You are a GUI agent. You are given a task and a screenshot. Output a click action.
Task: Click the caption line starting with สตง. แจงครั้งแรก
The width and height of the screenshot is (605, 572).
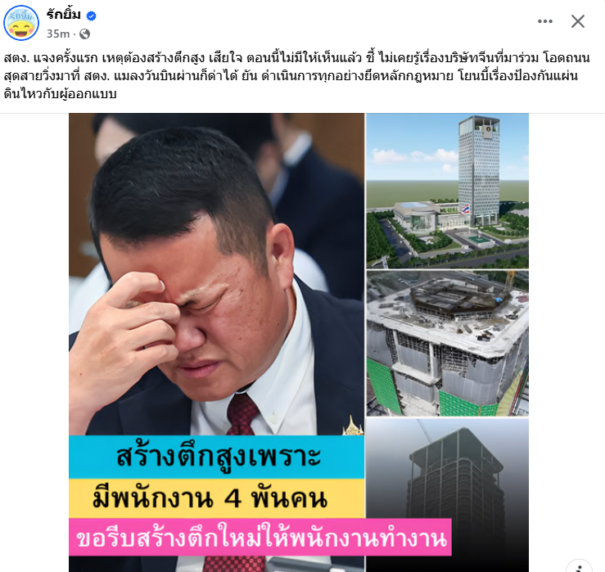point(297,58)
